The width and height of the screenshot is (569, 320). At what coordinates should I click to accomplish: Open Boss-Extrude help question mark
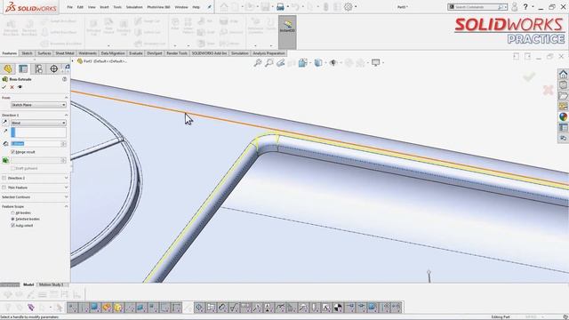[x=64, y=79]
